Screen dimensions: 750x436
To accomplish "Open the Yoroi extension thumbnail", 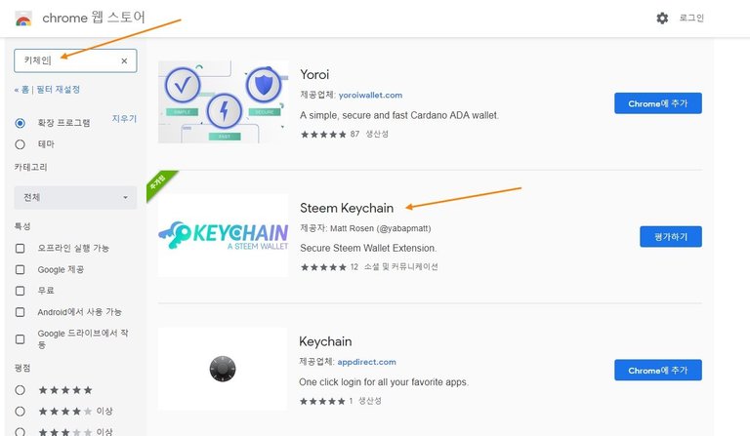I will pos(223,101).
